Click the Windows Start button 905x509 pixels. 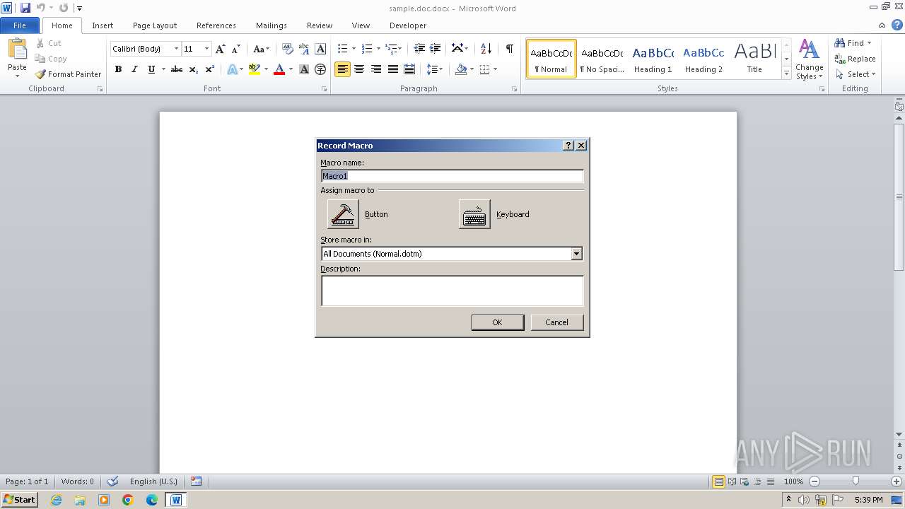20,500
